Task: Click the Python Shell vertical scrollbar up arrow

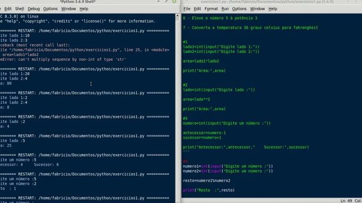Action: coord(177,15)
